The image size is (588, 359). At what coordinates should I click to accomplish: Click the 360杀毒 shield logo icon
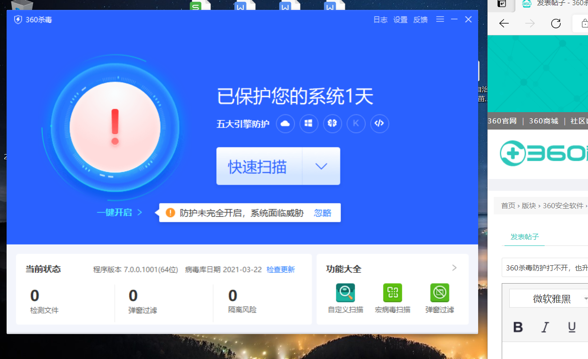pos(18,20)
